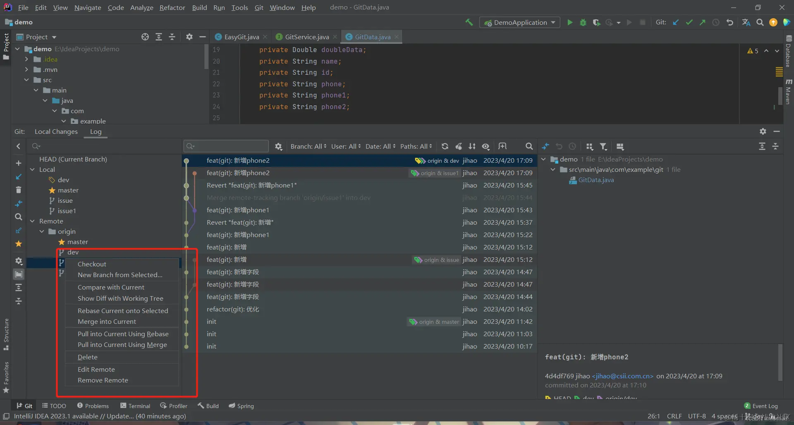Click delete branch trash icon in Git sidebar
794x425 pixels.
pos(19,190)
